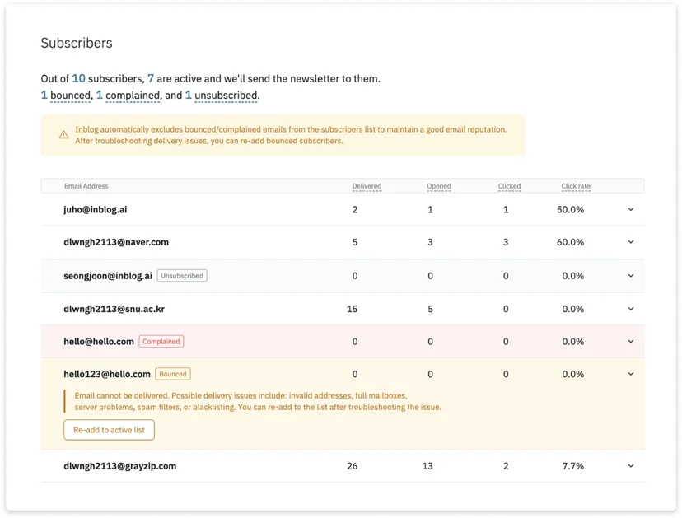Select the email dlwngh2113@naver.com
This screenshot has height=518, width=682.
tap(116, 242)
